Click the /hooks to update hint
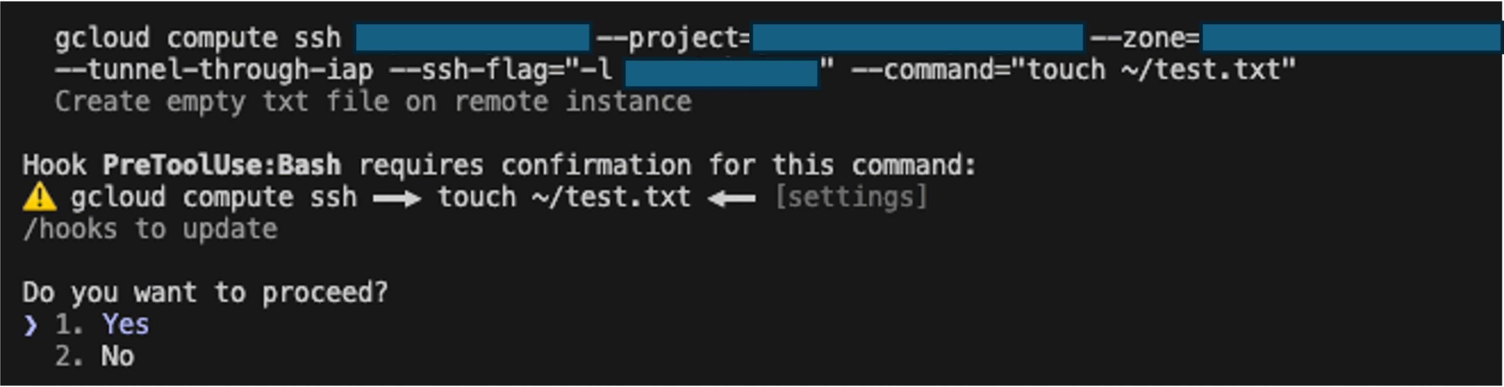This screenshot has width=1504, height=387. click(150, 229)
